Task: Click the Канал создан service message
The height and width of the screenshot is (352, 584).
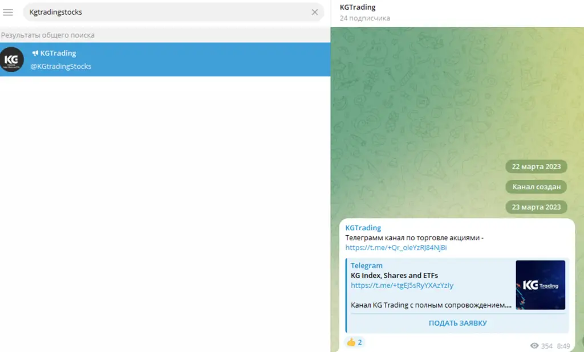Action: 536,187
